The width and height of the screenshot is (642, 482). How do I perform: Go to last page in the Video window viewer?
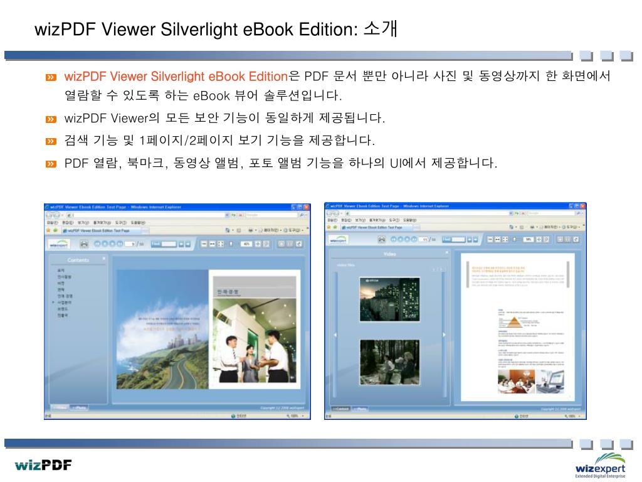pyautogui.click(x=414, y=239)
